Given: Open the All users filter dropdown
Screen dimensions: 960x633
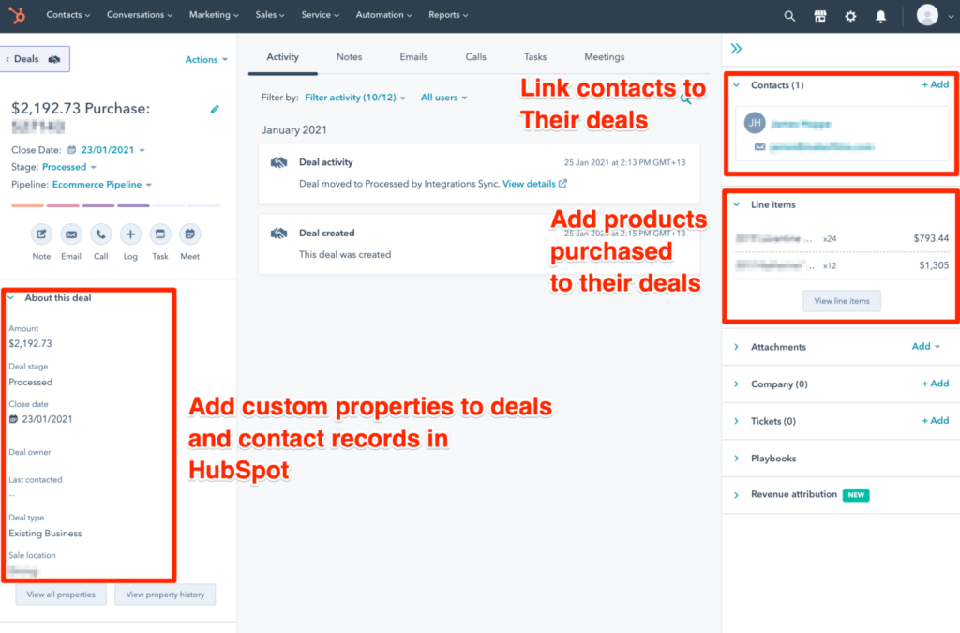Looking at the screenshot, I should [443, 98].
